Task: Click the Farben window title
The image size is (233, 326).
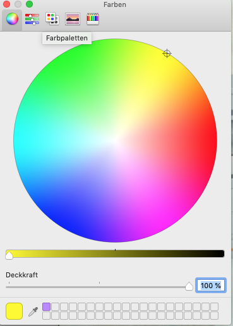Action: click(115, 4)
